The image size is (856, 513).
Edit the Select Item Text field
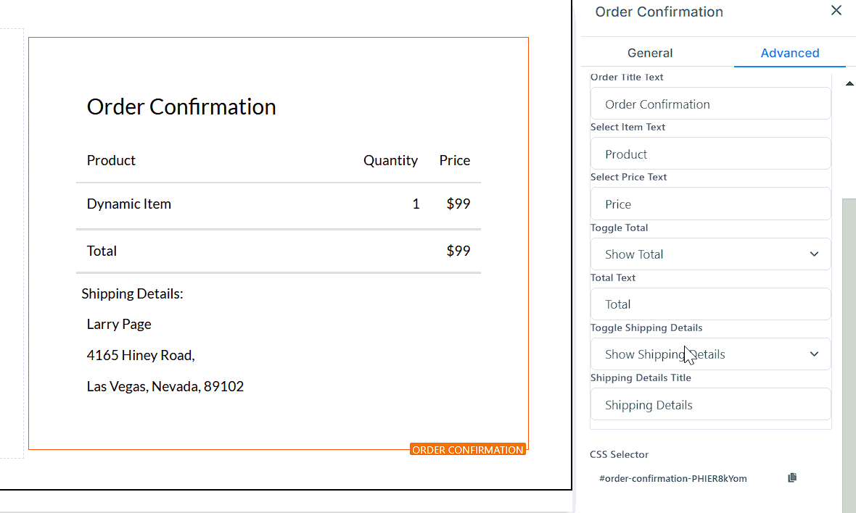pyautogui.click(x=710, y=154)
